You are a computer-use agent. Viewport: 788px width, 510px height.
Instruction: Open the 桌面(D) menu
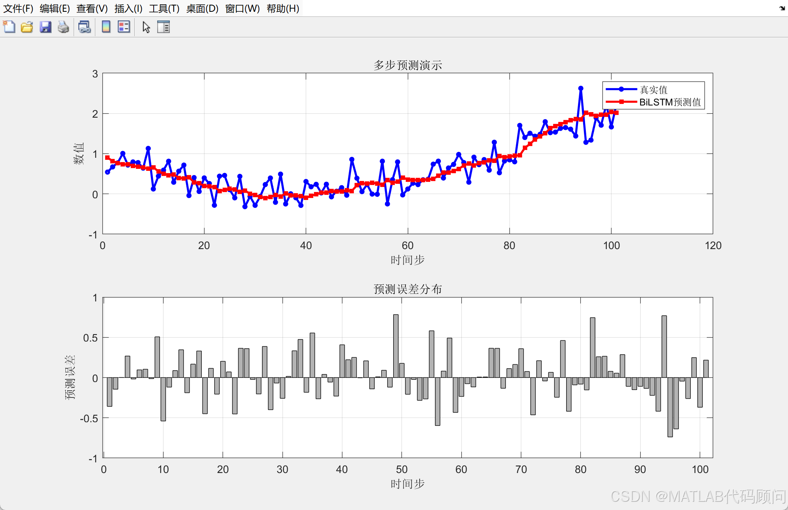click(202, 8)
